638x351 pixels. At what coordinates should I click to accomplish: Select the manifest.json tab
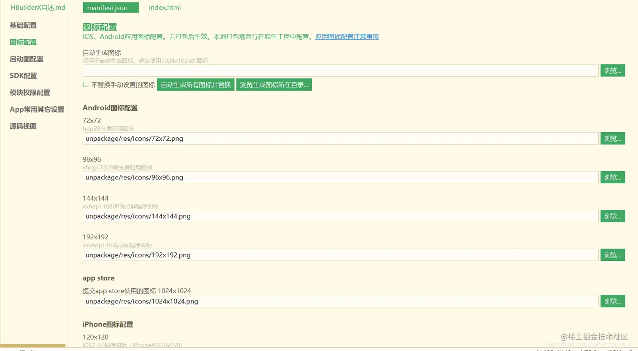click(x=111, y=7)
